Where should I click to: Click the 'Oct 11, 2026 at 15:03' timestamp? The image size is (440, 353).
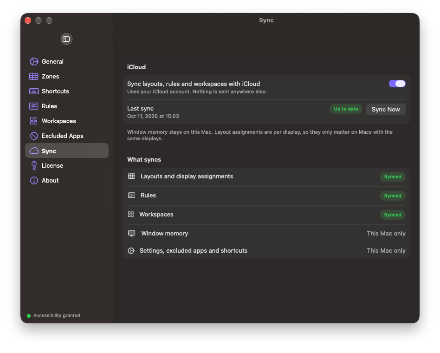point(153,116)
